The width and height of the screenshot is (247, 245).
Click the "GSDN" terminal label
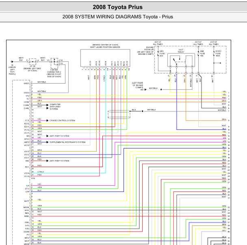tap(26, 232)
